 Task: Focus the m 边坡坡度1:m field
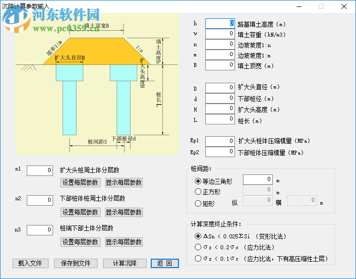(220, 55)
